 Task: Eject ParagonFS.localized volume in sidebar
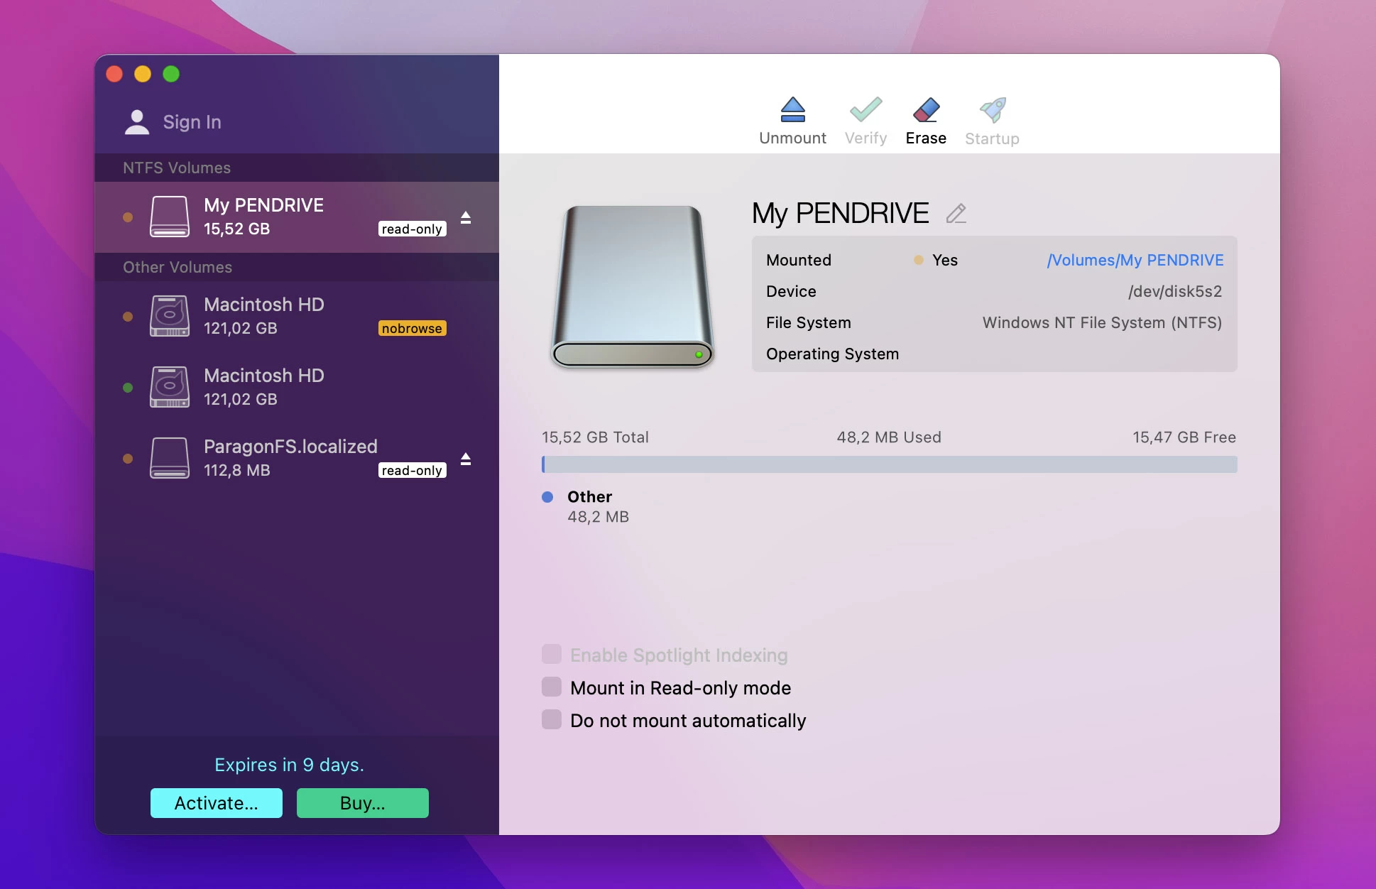point(466,459)
